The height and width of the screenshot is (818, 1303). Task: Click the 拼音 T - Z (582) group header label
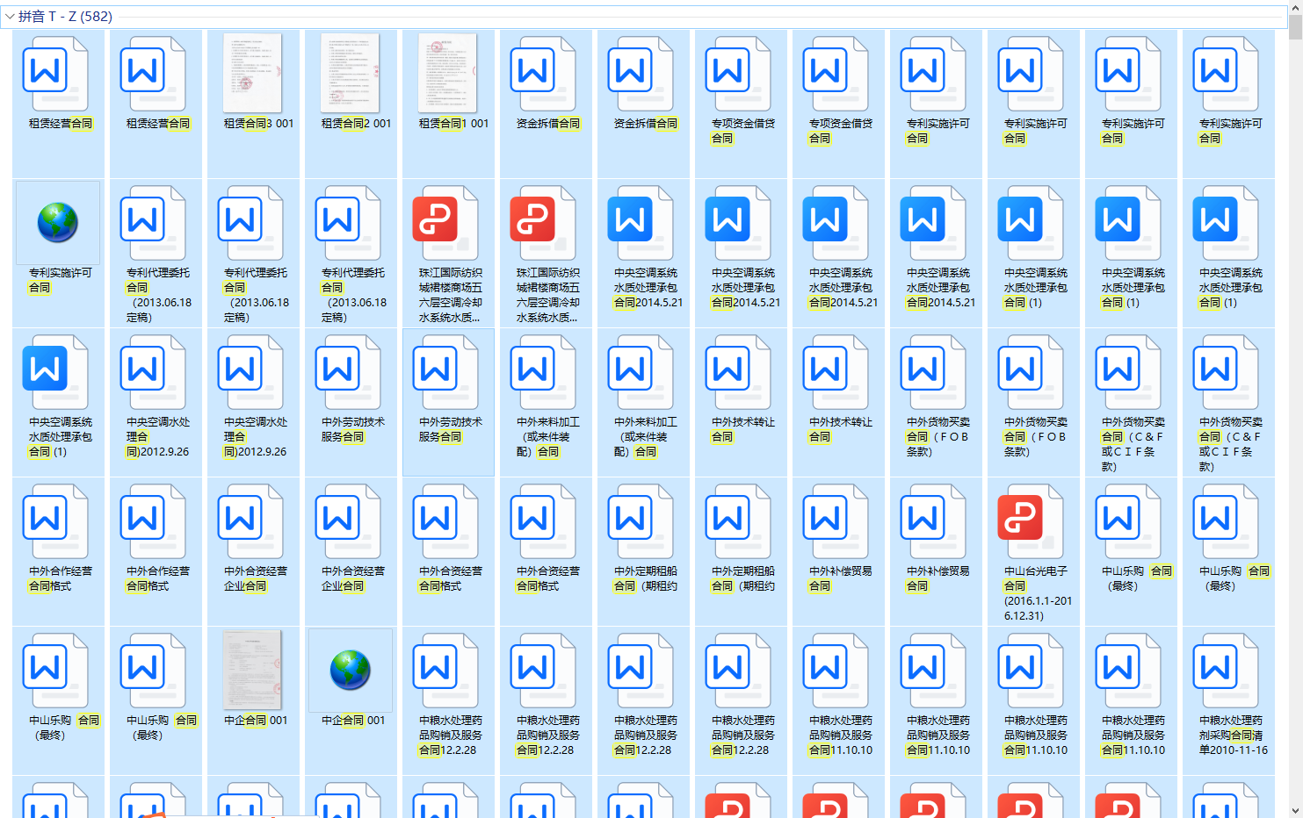[x=65, y=17]
